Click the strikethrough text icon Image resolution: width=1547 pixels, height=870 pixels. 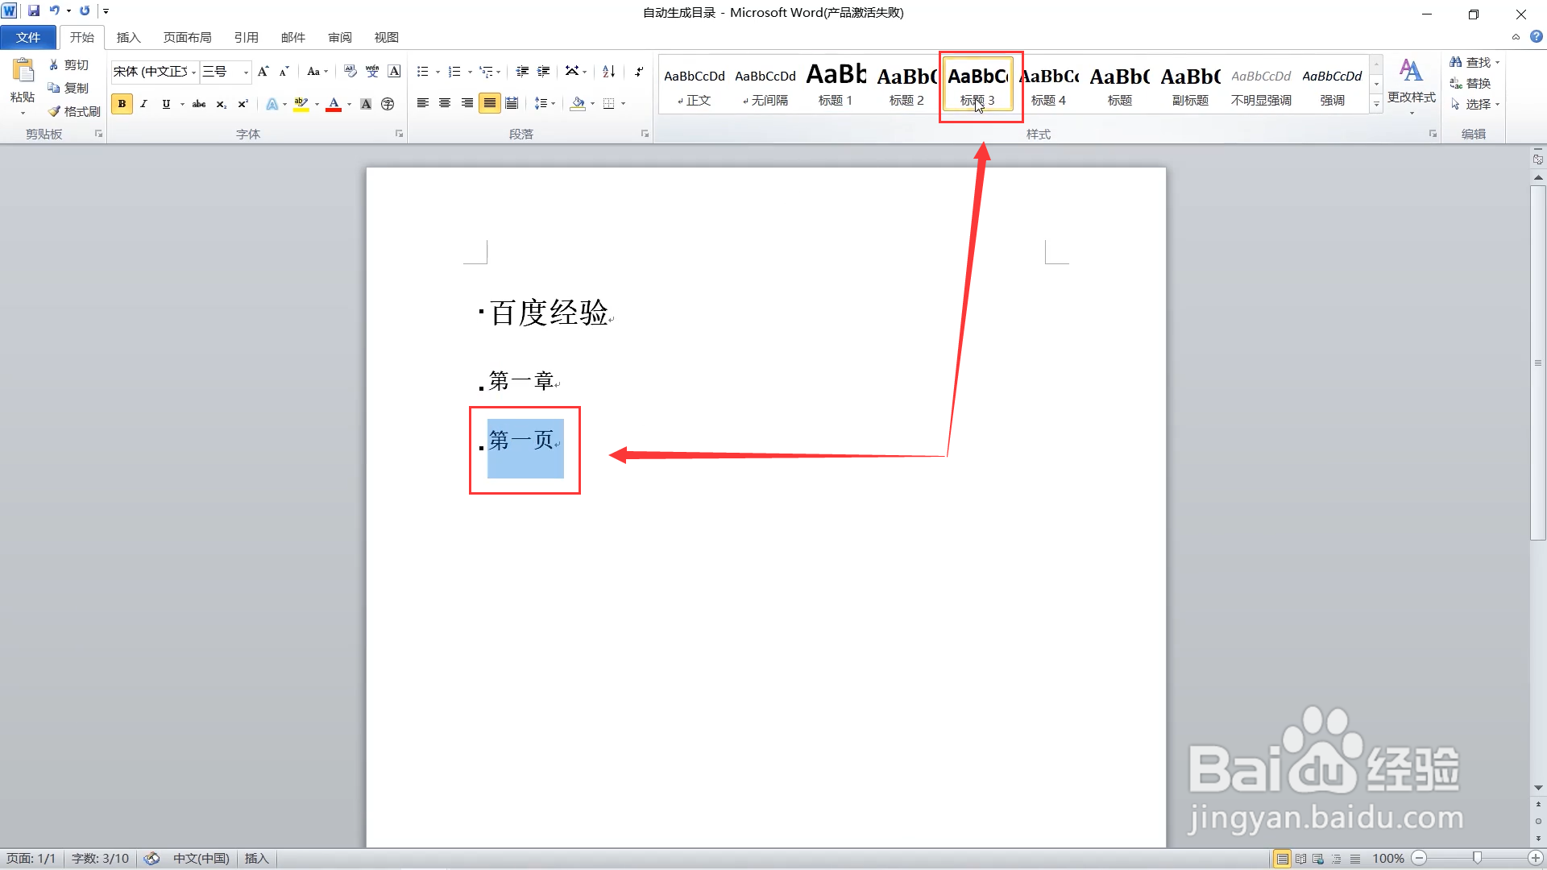pyautogui.click(x=198, y=104)
